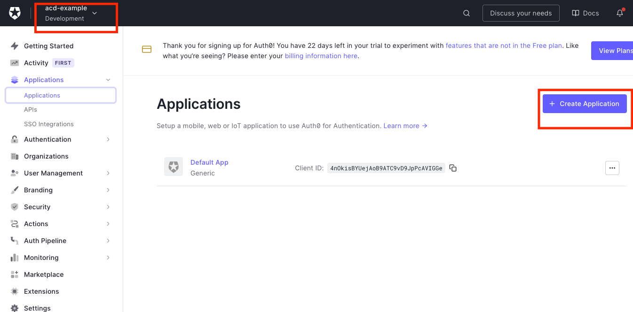This screenshot has width=633, height=312.
Task: Expand the Branding section chevron
Action: (x=108, y=190)
